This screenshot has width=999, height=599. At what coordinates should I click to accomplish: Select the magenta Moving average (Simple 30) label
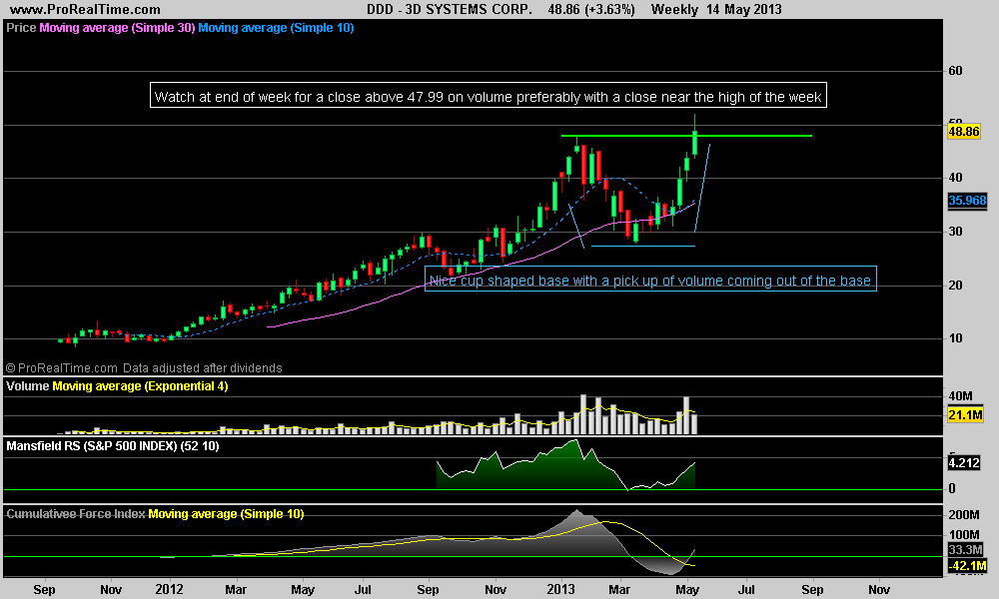(117, 28)
